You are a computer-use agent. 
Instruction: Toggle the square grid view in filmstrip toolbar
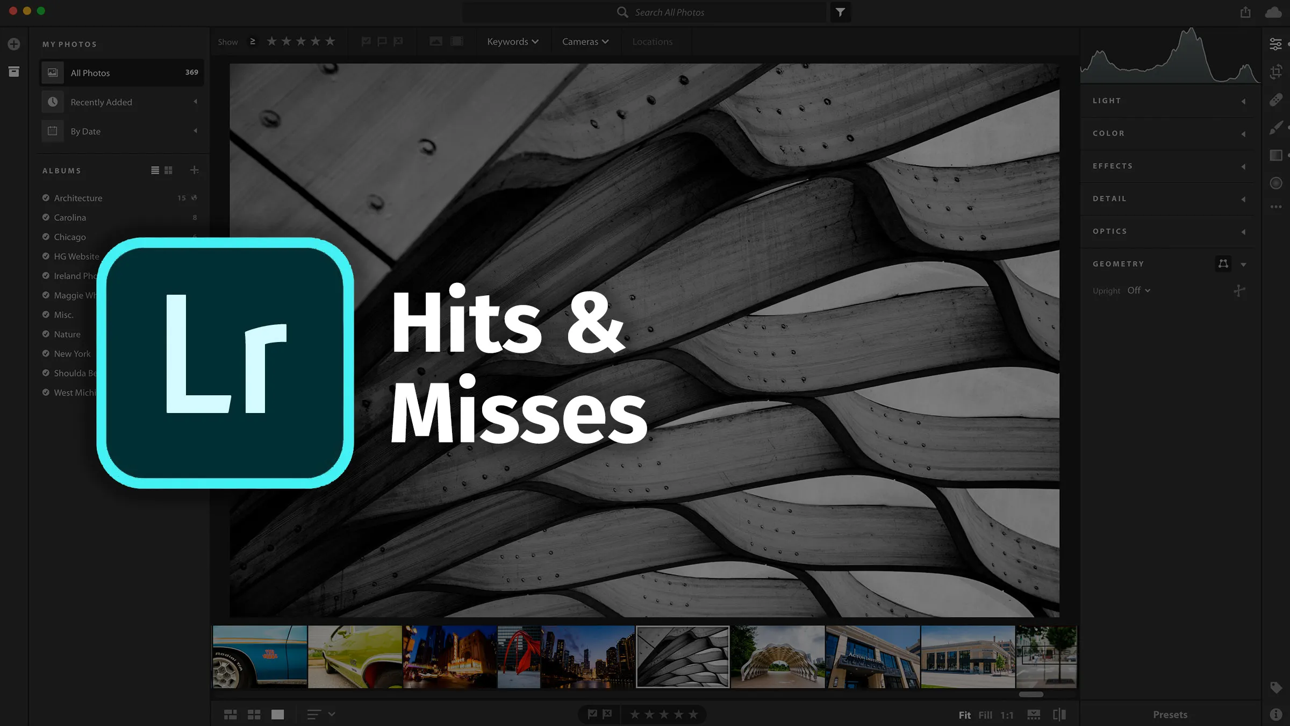pos(253,714)
